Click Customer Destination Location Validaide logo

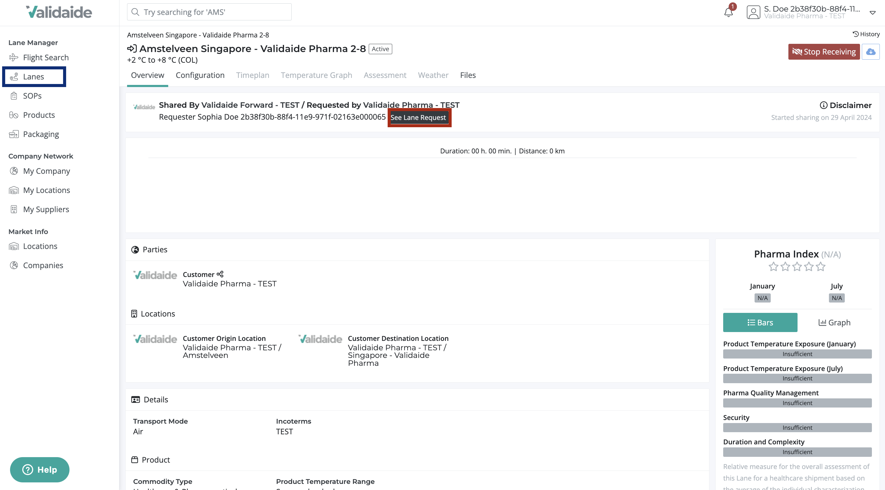point(320,339)
